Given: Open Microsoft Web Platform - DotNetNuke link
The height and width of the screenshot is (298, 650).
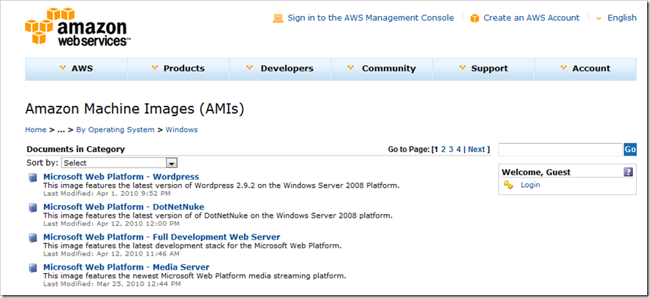Looking at the screenshot, I should click(x=124, y=207).
